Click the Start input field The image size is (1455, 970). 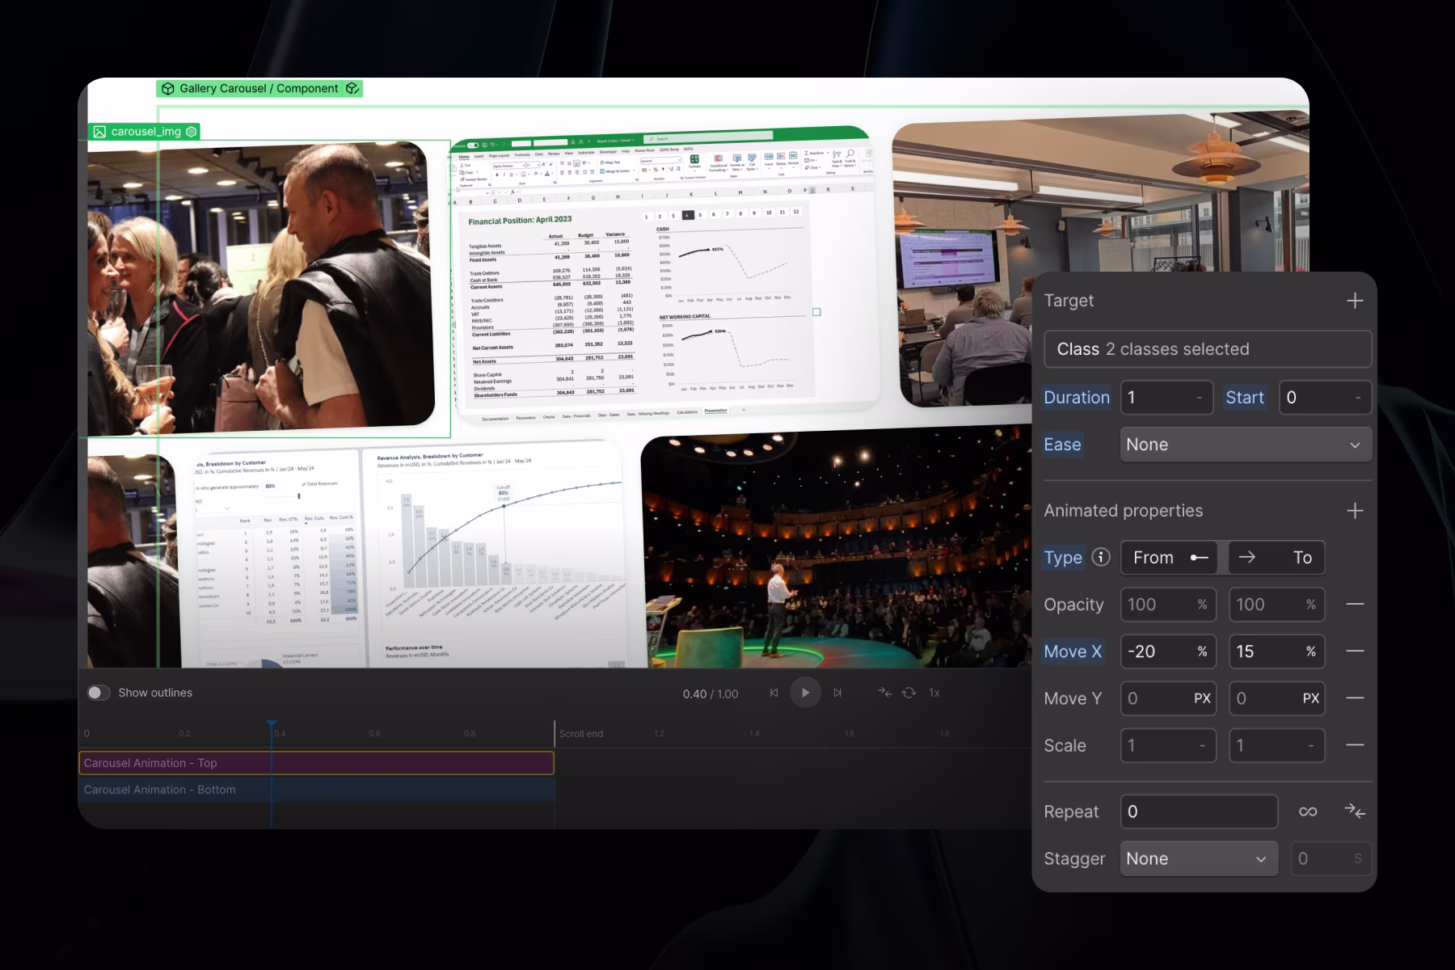point(1325,398)
